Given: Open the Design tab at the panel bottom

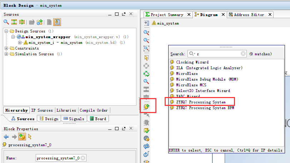Looking at the screenshot, I should (x=49, y=119).
